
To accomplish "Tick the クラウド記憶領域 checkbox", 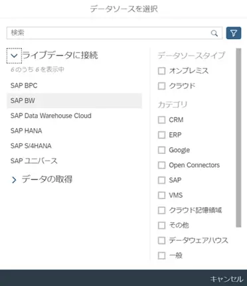I will click(161, 210).
